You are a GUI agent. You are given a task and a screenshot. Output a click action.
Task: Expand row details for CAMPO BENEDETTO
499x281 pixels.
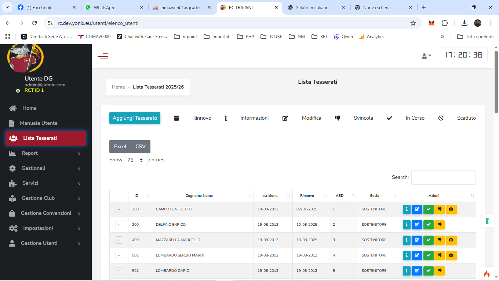click(x=119, y=209)
